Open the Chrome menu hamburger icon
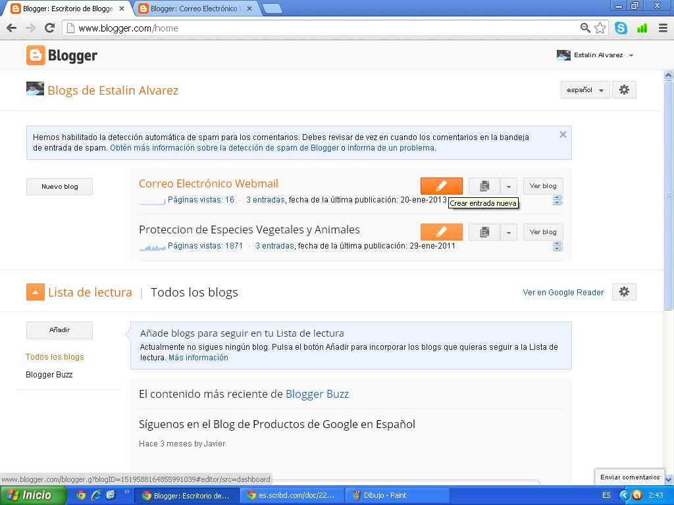The image size is (674, 505). coord(663,28)
